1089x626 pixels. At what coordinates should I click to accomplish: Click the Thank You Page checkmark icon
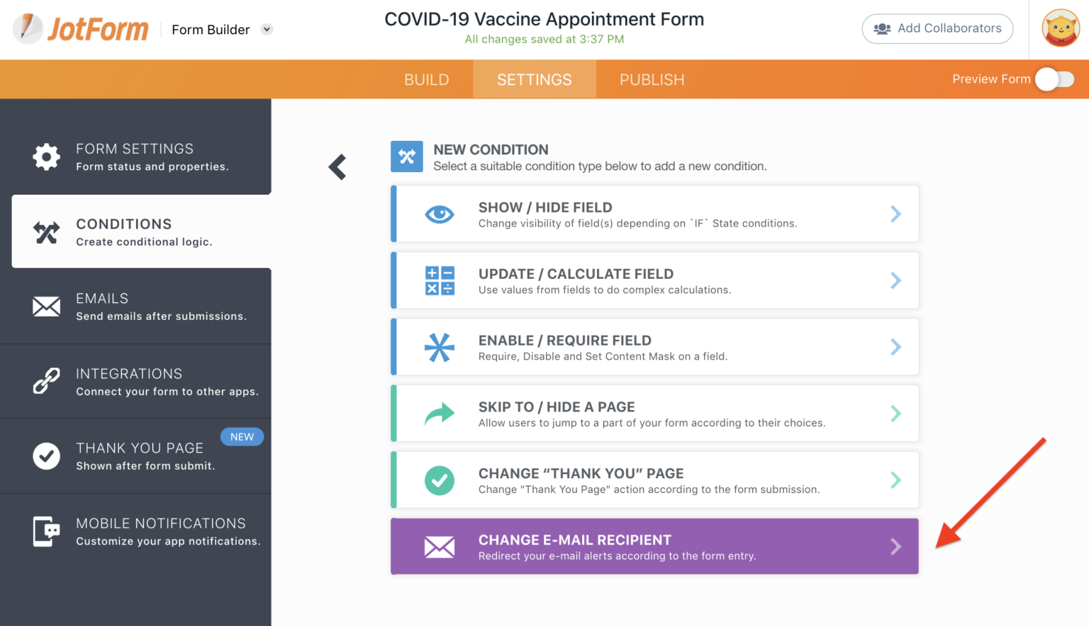pyautogui.click(x=46, y=456)
